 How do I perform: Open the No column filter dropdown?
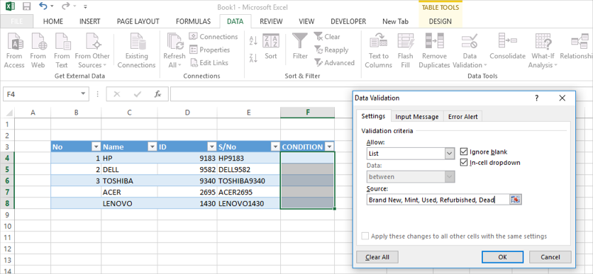click(96, 147)
